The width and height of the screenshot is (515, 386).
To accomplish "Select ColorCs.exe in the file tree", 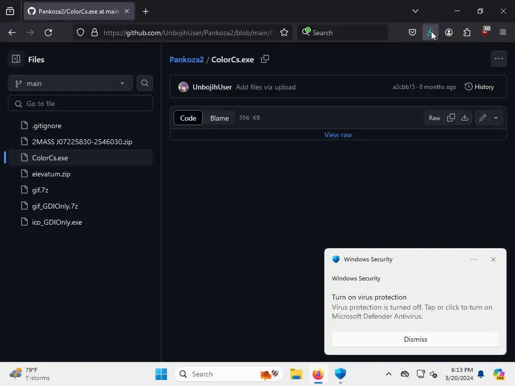I will coord(80,158).
